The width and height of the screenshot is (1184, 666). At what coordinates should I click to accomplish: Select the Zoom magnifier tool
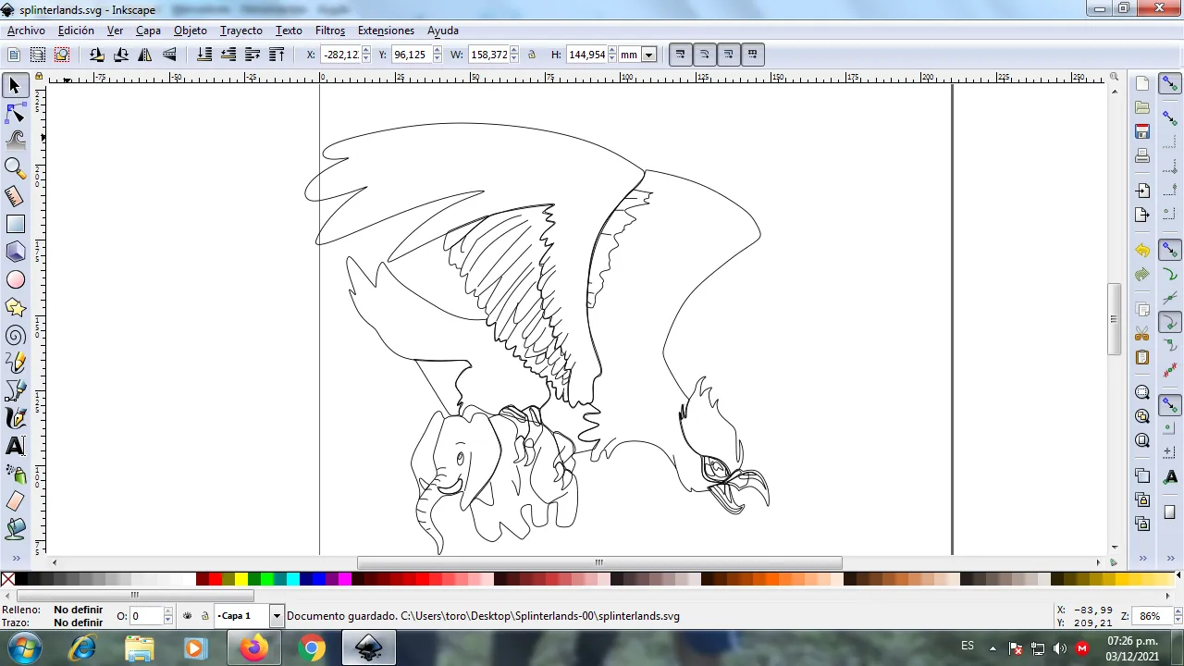tap(15, 168)
